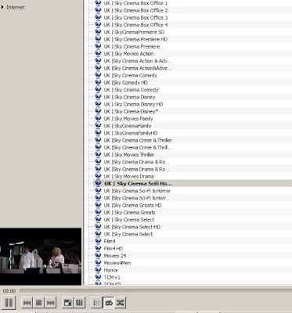Viewport: 292px width, 313px height.
Task: Select 'UK | Sky Movies Action' entry
Action: coord(128,54)
